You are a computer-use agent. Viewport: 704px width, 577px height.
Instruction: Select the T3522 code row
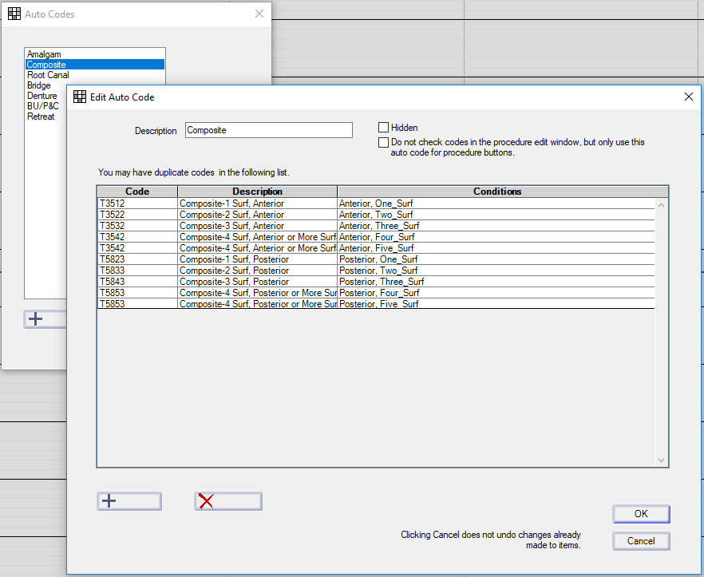point(376,215)
